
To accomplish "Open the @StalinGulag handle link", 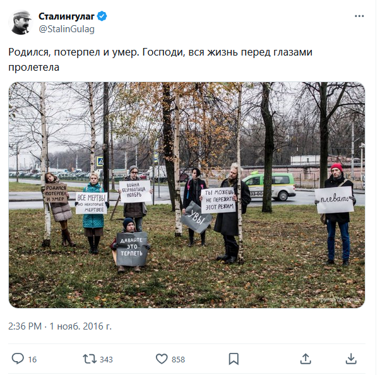I will pos(67,29).
